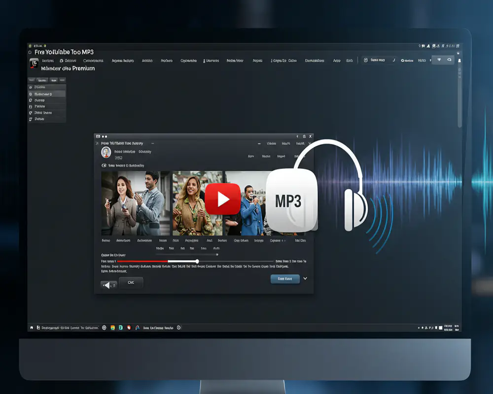Click the square icon left of the Wi-Fi toolbar group
The image size is (493, 394).
coord(365,60)
